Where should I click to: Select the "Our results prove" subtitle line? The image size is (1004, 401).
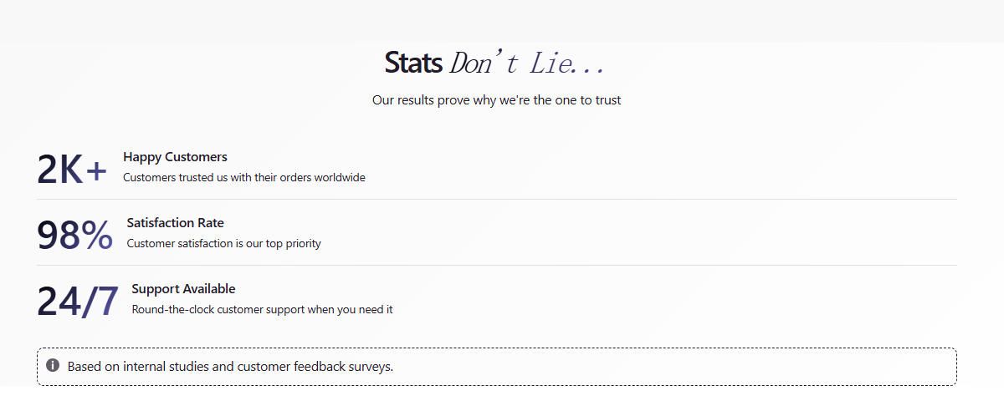click(x=496, y=100)
